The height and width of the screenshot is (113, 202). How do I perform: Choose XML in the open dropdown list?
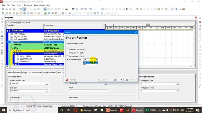click(x=91, y=62)
